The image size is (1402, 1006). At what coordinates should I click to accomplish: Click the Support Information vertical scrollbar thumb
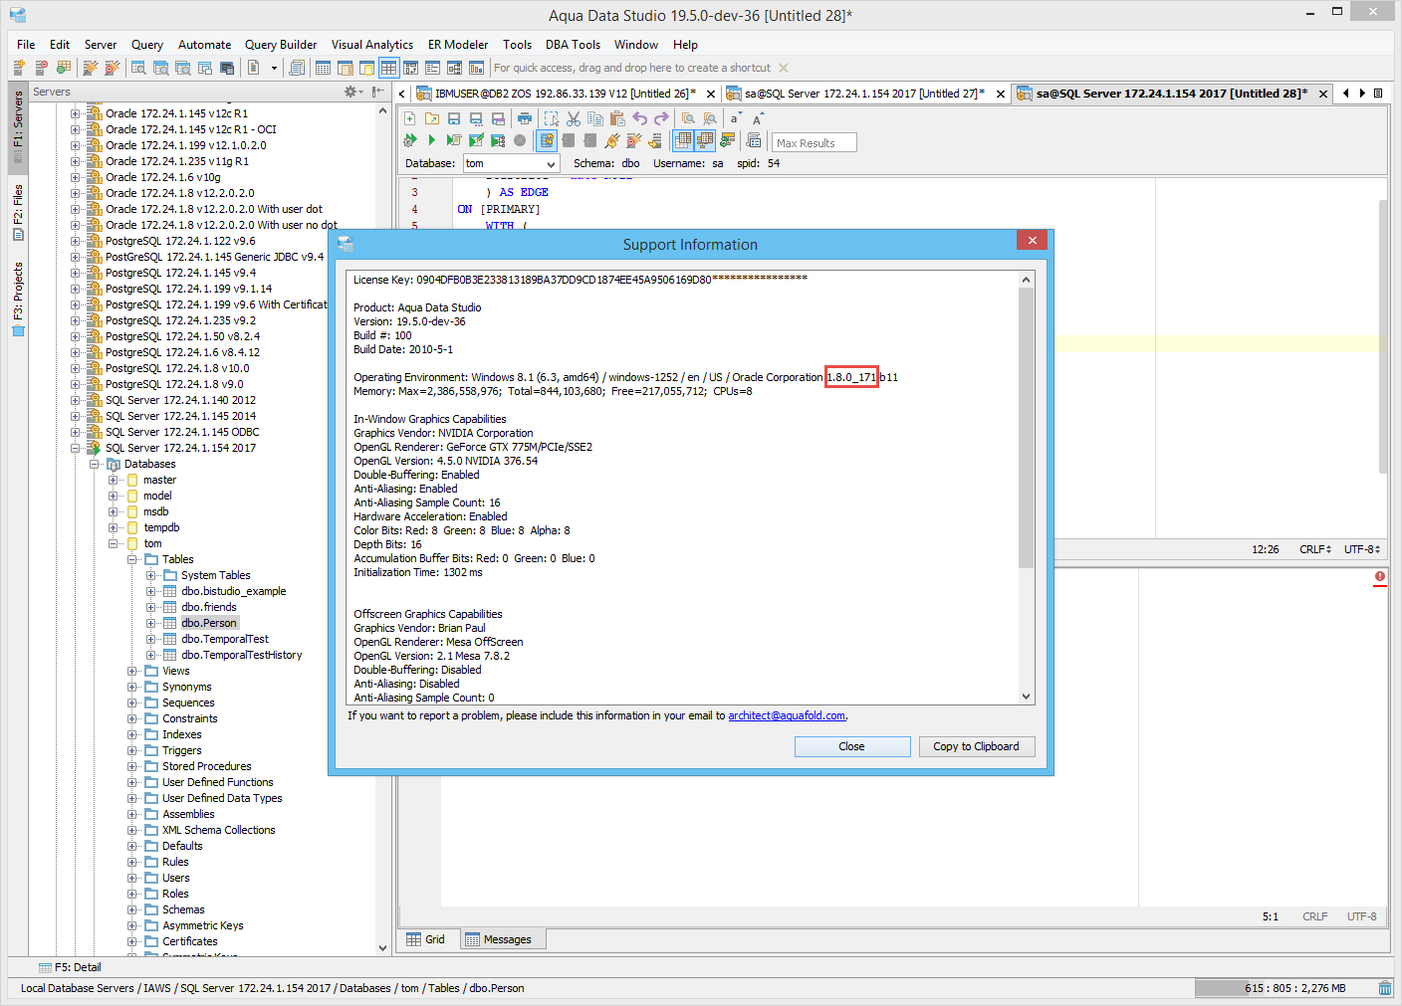point(1026,428)
